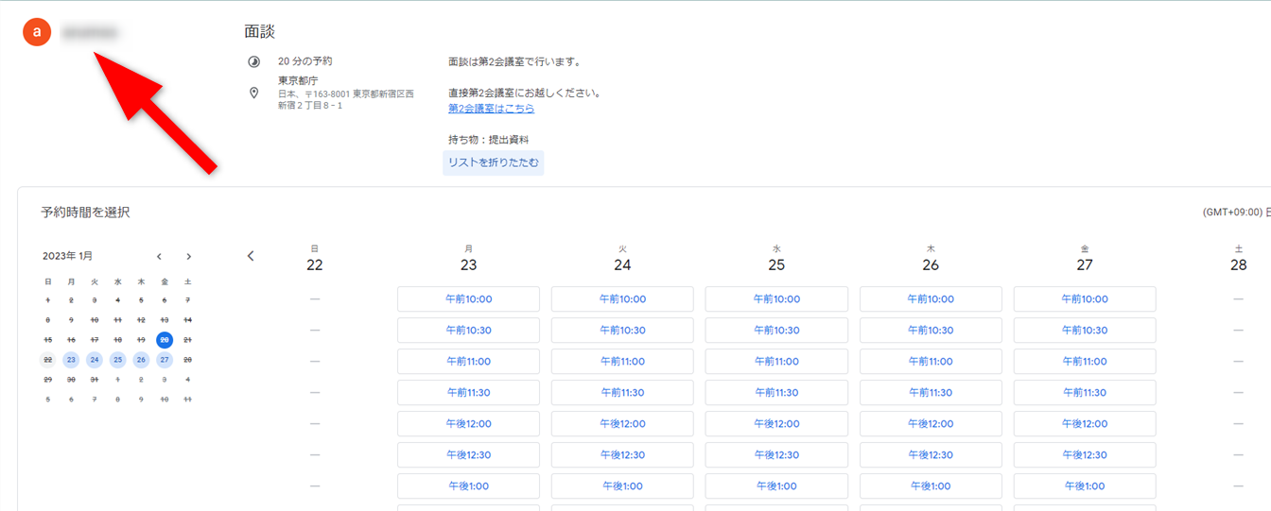Open the 第2会議室はこちら link

point(491,109)
